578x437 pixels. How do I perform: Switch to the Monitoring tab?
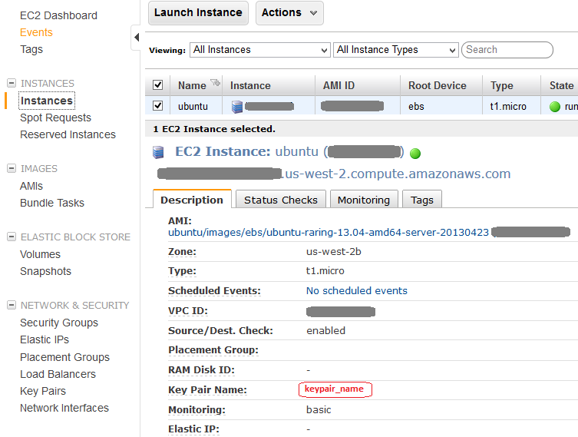[364, 200]
